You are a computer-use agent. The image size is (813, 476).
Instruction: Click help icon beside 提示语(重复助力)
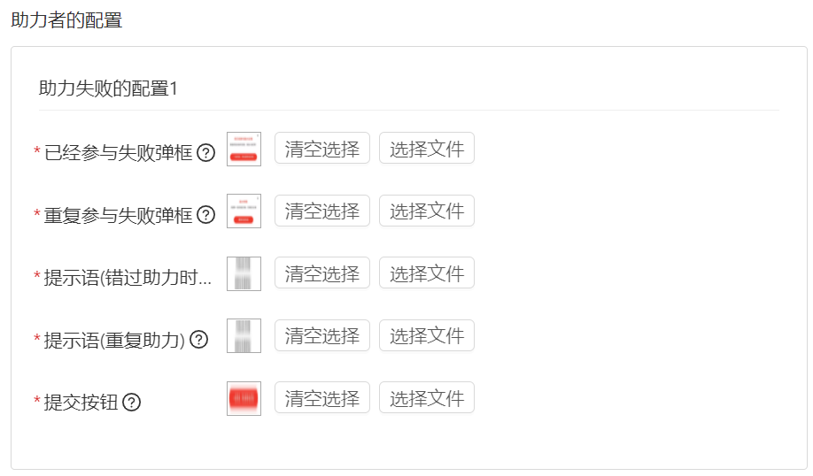tap(198, 340)
